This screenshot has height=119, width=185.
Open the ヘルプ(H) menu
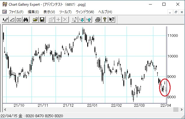click(105, 12)
